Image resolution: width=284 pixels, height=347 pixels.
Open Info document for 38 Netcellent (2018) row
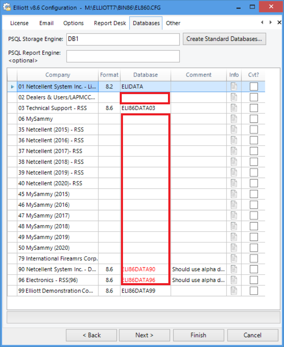click(234, 162)
